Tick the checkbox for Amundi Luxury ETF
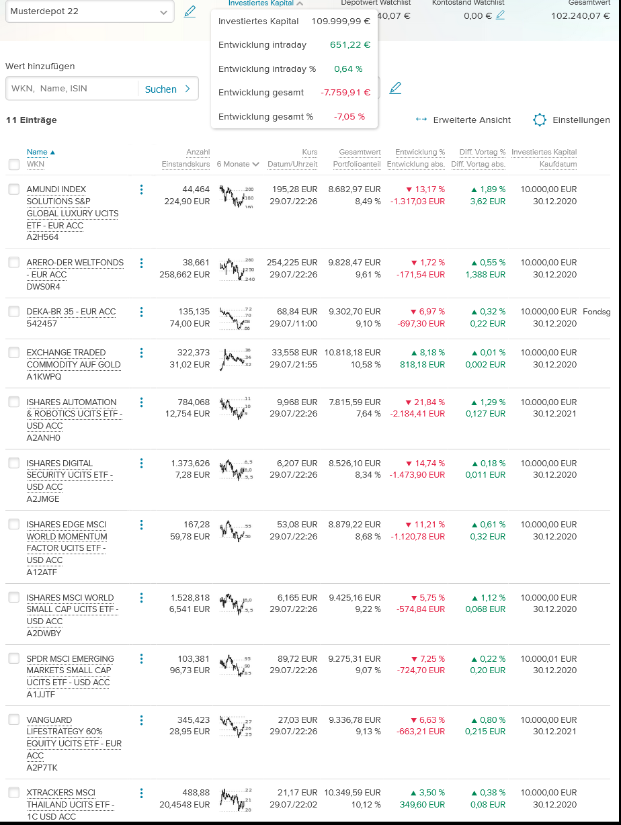 tap(14, 189)
